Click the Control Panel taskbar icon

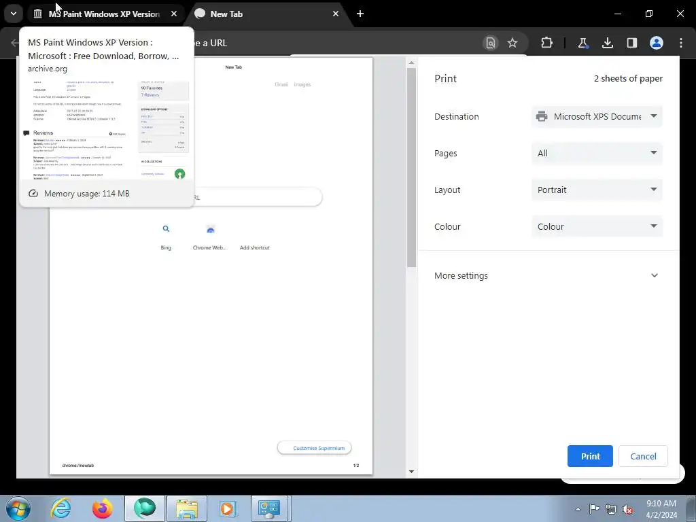pos(270,508)
